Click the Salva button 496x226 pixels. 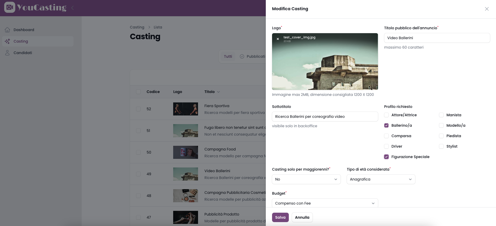coord(280,217)
